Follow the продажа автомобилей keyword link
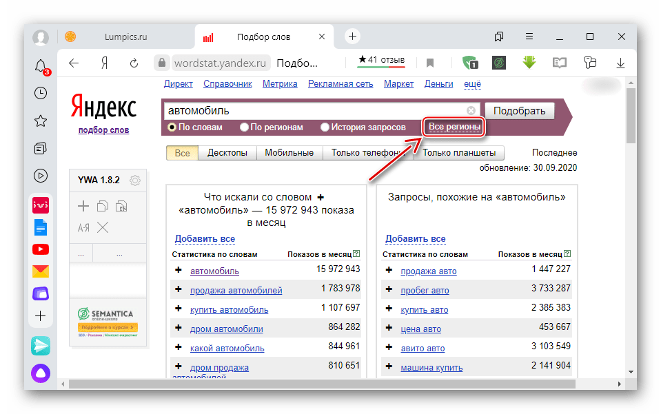This screenshot has width=661, height=414. [237, 290]
